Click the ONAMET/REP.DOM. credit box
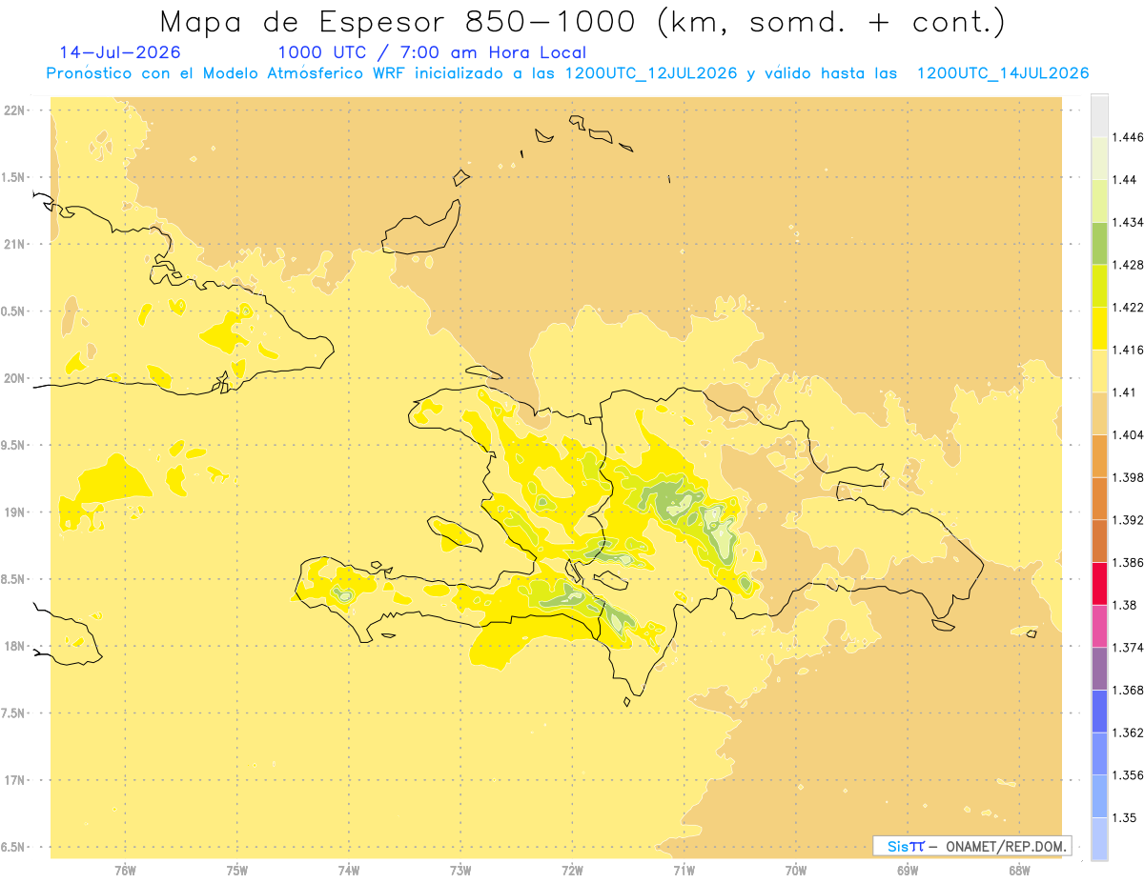 pyautogui.click(x=972, y=846)
